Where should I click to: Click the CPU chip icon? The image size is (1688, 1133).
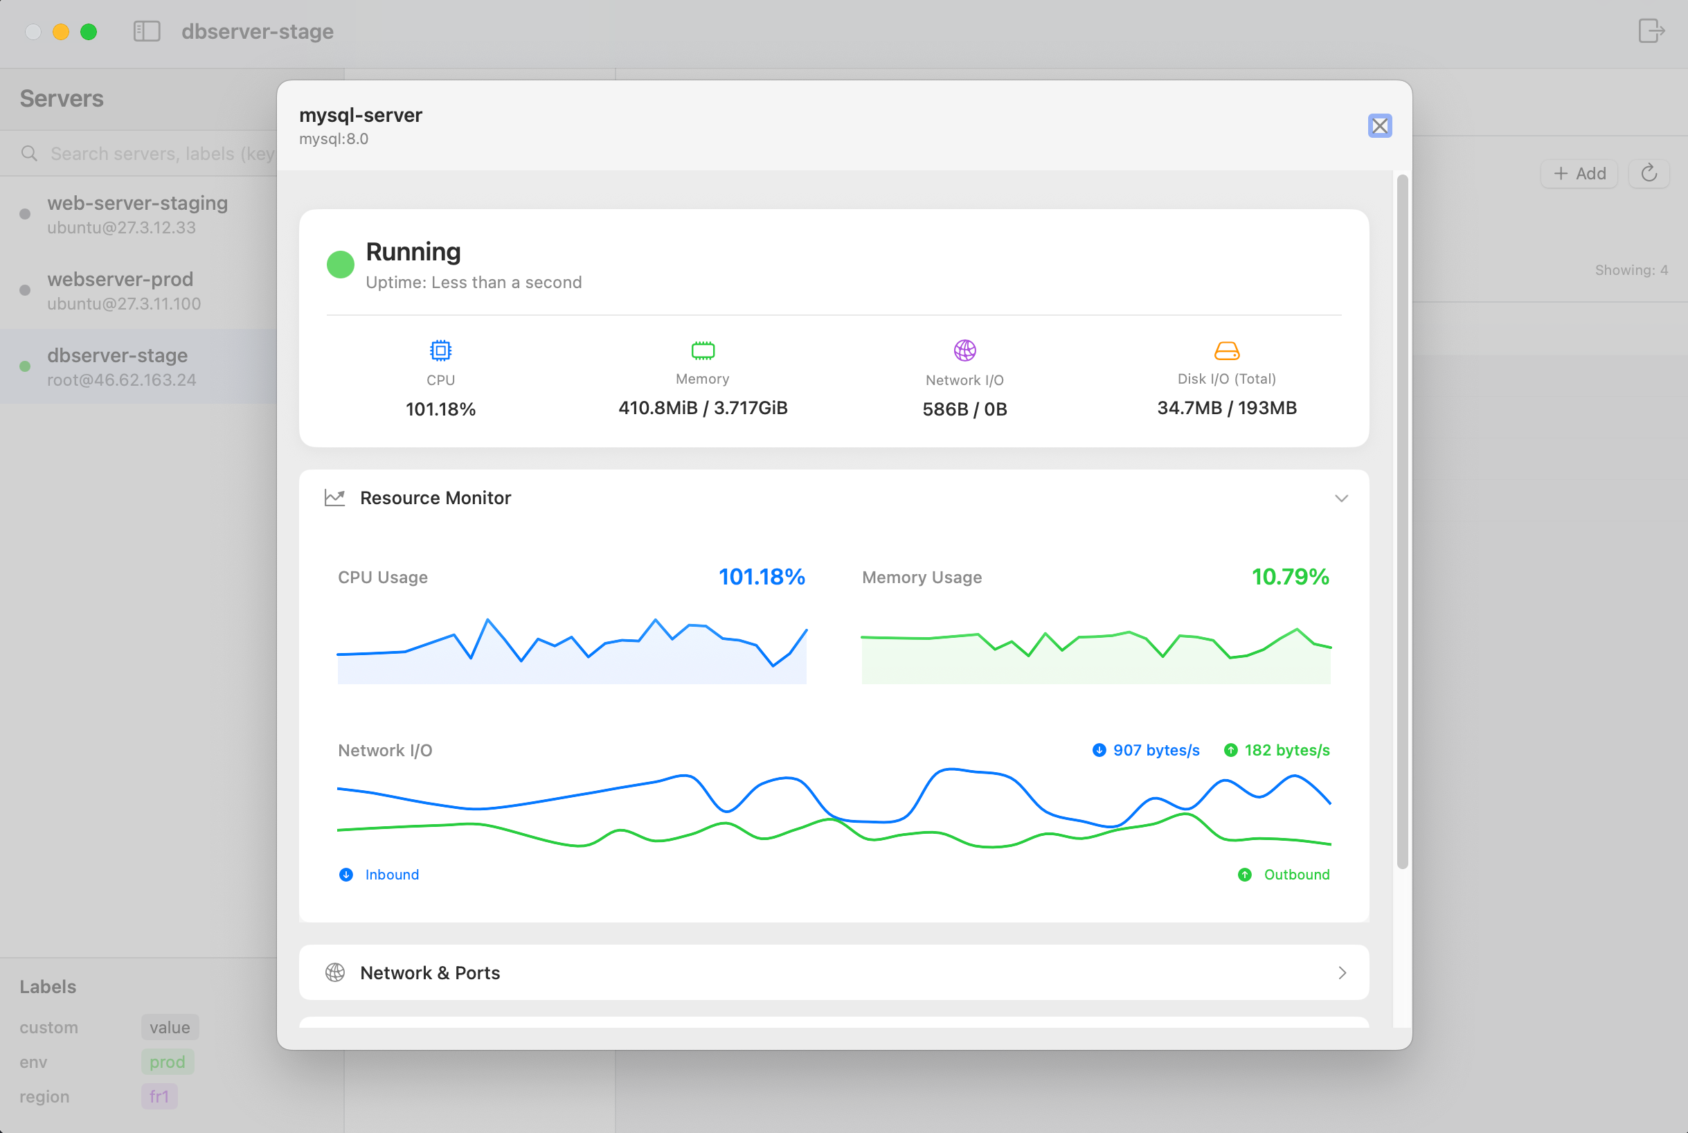coord(440,350)
